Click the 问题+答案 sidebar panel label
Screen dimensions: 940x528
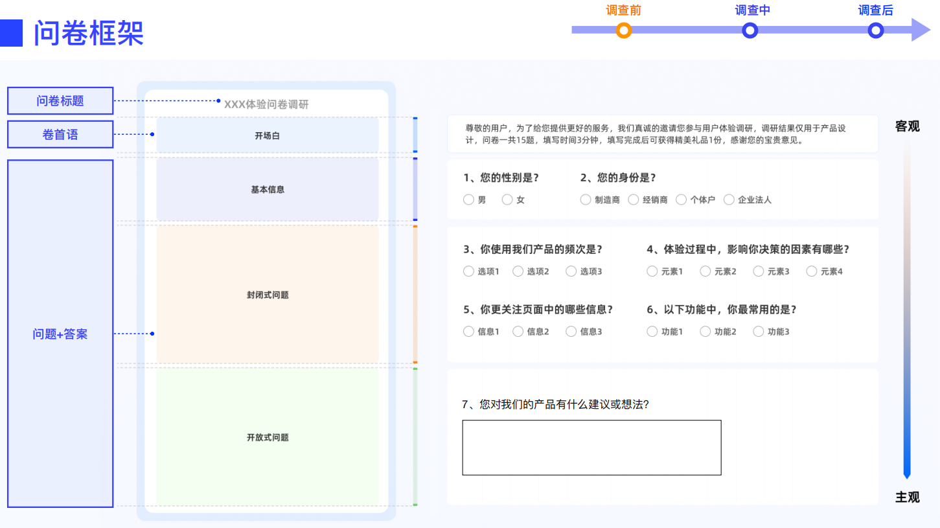tap(60, 334)
